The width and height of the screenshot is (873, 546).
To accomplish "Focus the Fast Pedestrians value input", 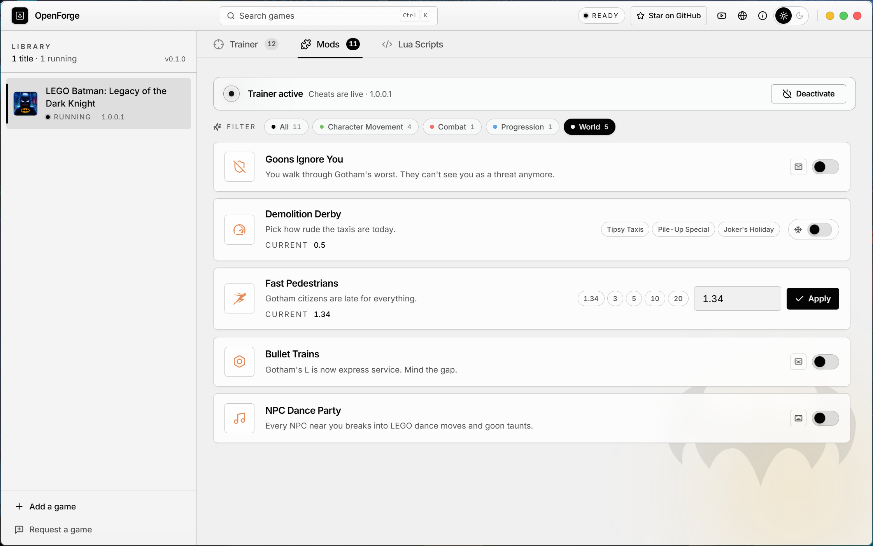I will pos(737,299).
